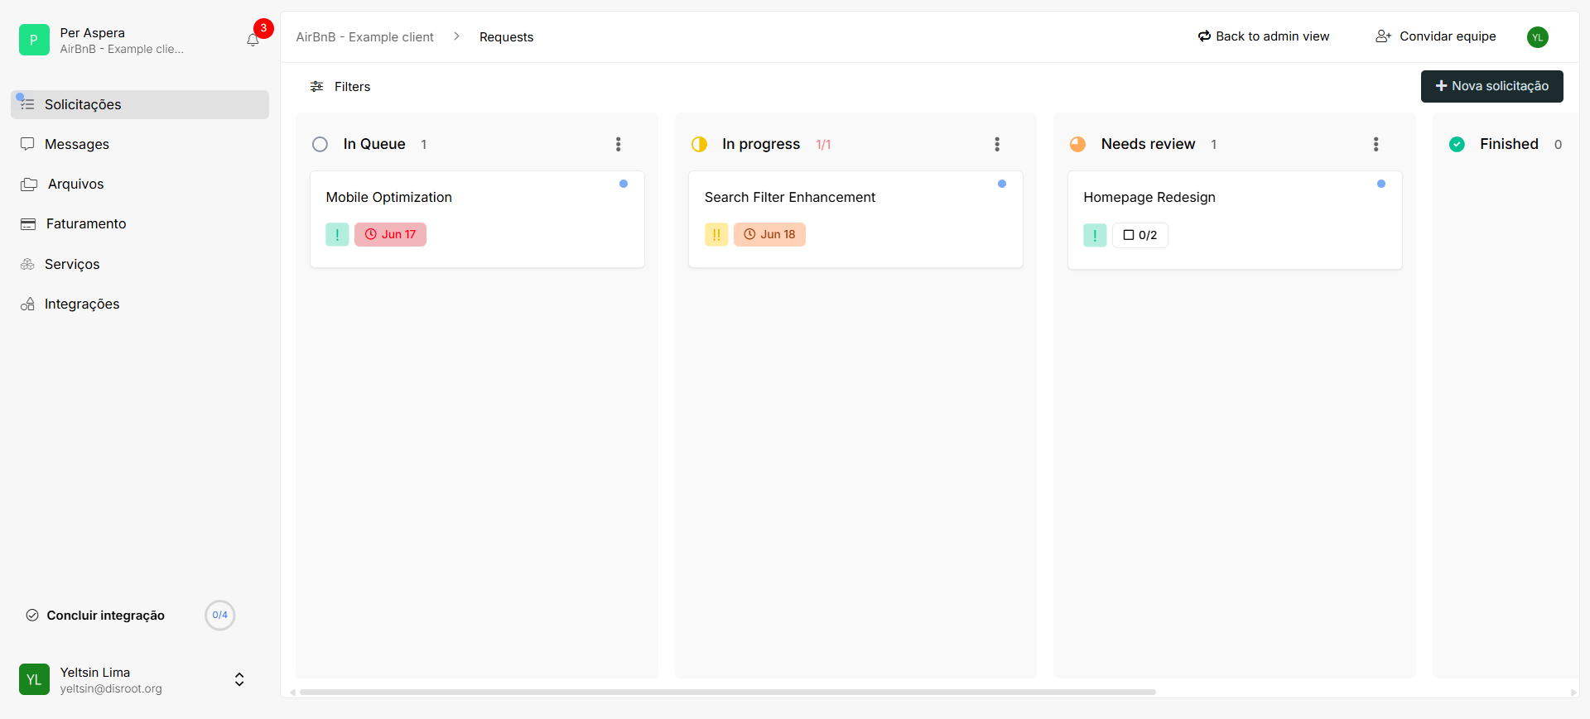Open the In Queue column options menu
Viewport: 1590px width, 719px height.
[618, 144]
